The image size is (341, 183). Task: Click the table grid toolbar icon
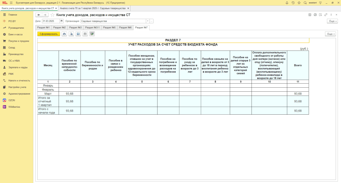[85, 34]
